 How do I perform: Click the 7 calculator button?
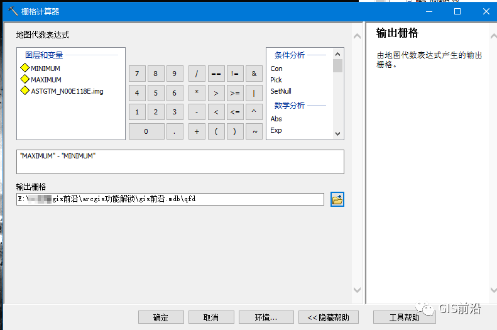pyautogui.click(x=137, y=74)
